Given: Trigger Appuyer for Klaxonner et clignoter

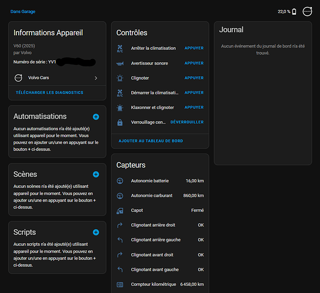Looking at the screenshot, I should pos(194,107).
